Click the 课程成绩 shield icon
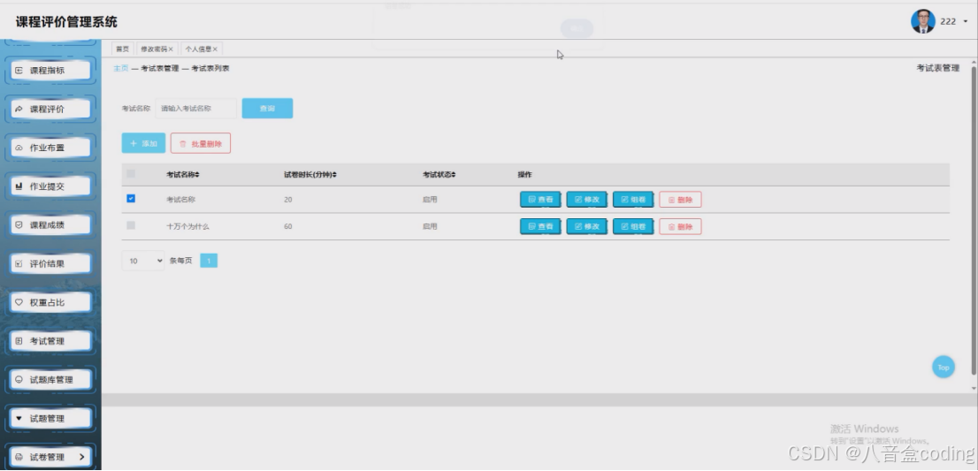Screen dimensions: 978x471 pyautogui.click(x=19, y=225)
